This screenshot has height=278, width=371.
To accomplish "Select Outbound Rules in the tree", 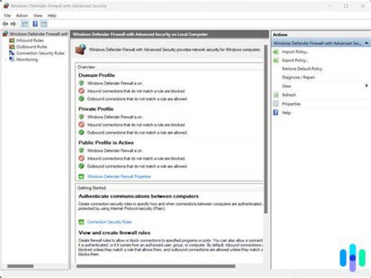I will [x=31, y=47].
